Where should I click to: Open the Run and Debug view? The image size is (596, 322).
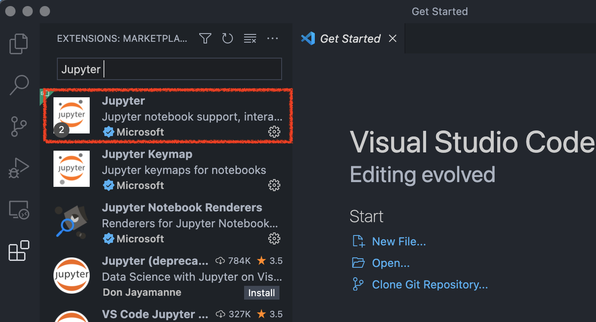click(x=18, y=168)
